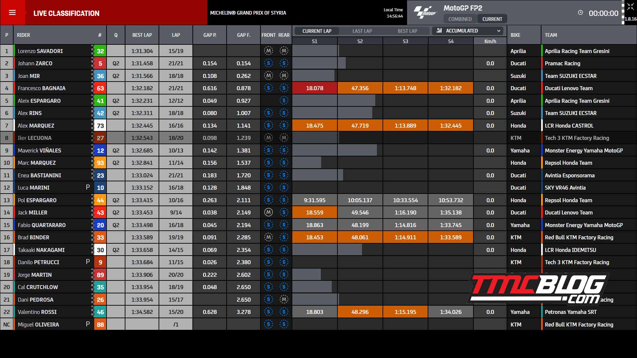Image resolution: width=637 pixels, height=358 pixels.
Task: Click Fabio Quartararo's rear tyre icon
Action: (284, 225)
